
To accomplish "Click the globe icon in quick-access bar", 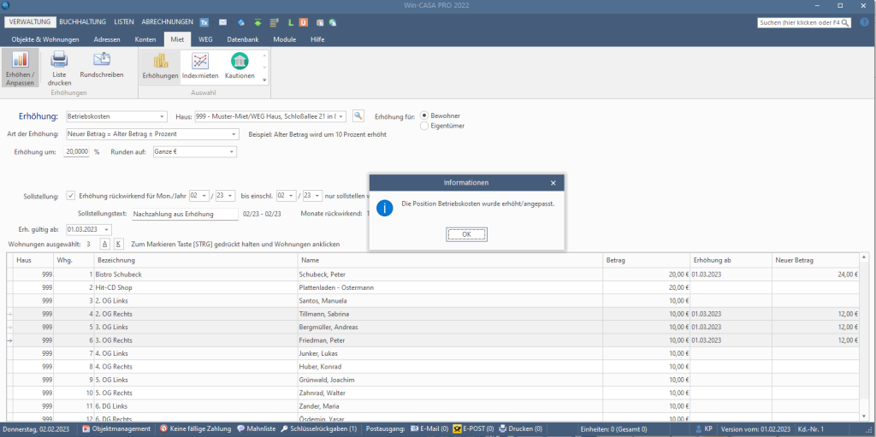I will point(333,22).
